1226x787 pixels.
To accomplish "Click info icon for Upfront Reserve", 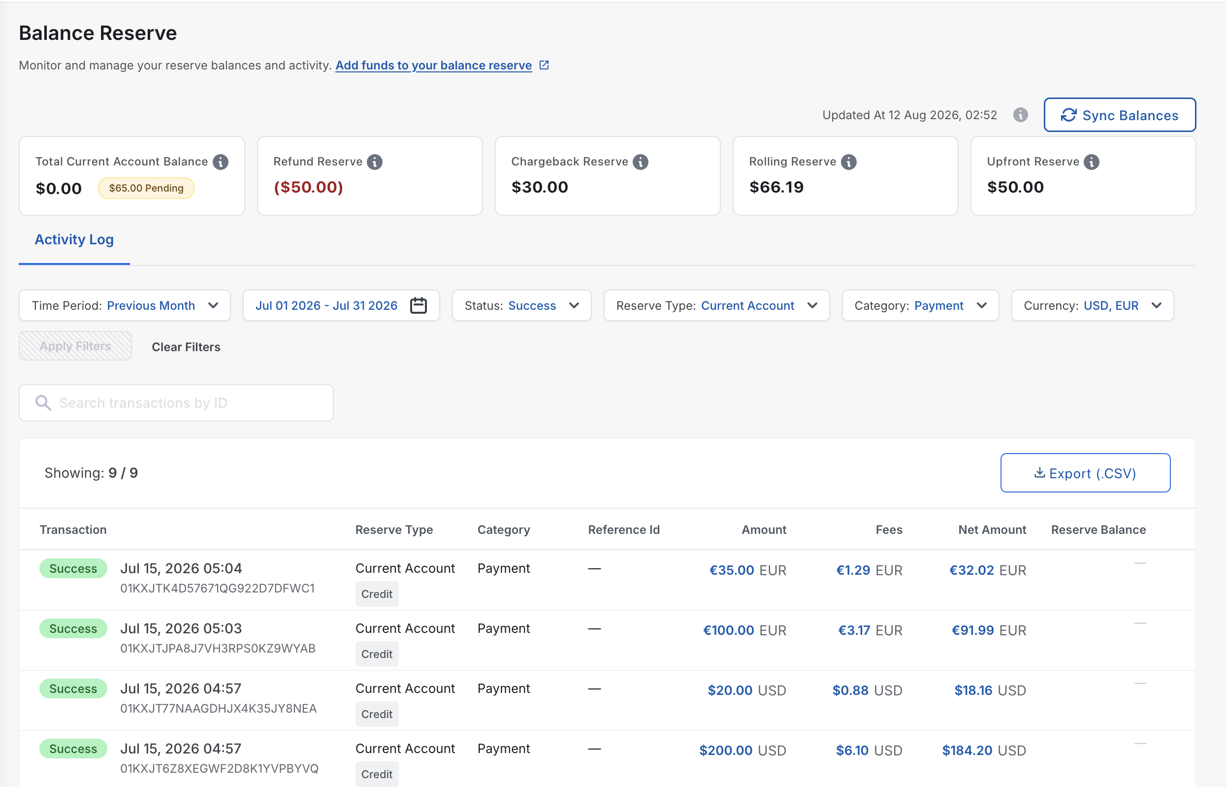I will point(1091,162).
